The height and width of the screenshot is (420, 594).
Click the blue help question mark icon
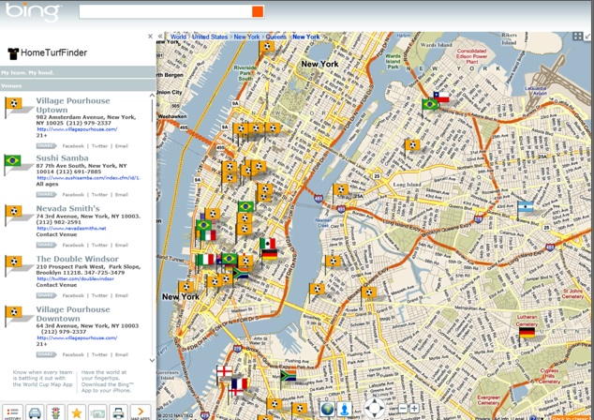pyautogui.click(x=533, y=418)
